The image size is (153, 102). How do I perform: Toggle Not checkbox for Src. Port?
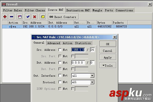point(60,56)
